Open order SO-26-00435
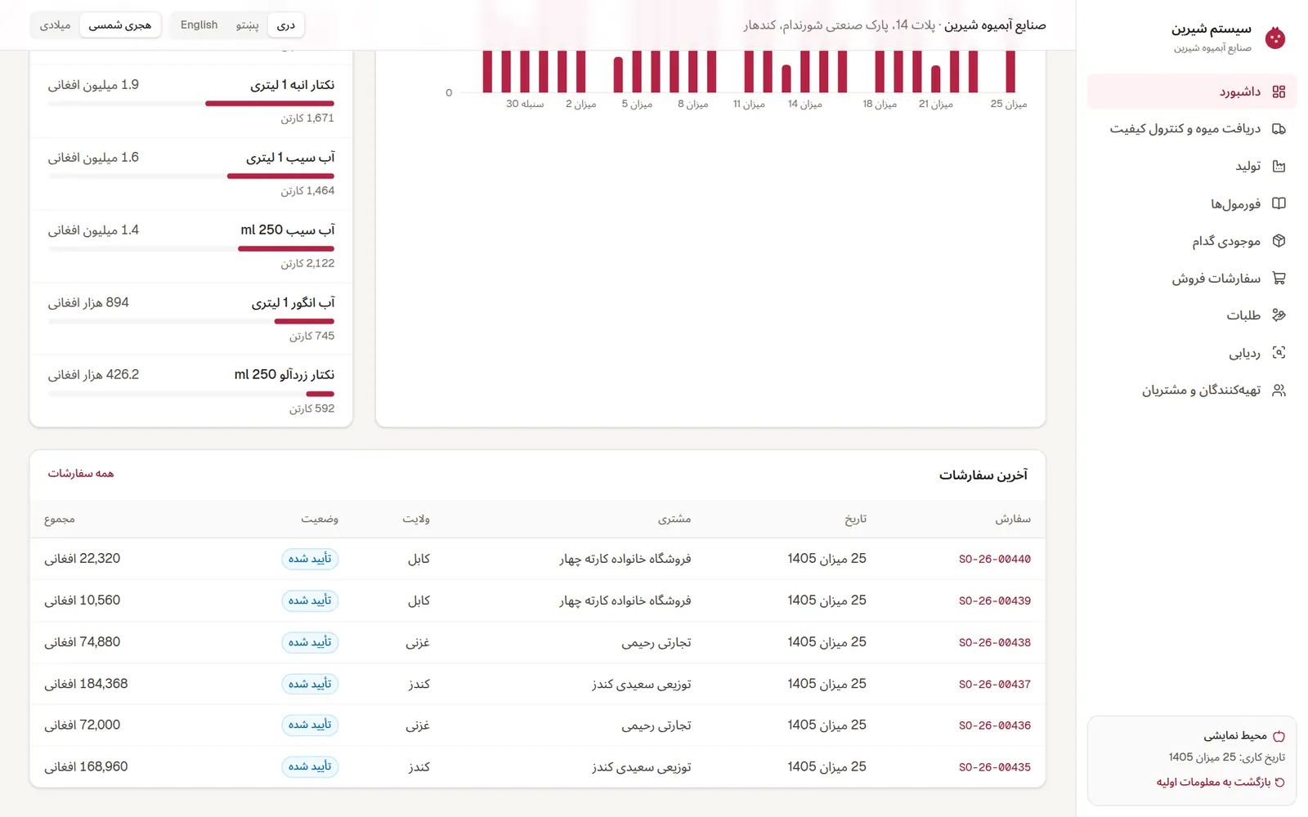This screenshot has width=1308, height=817. (994, 767)
